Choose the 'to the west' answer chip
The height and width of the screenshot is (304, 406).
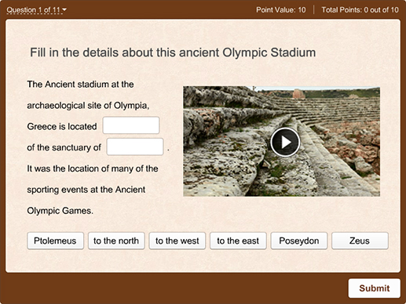[x=177, y=241]
